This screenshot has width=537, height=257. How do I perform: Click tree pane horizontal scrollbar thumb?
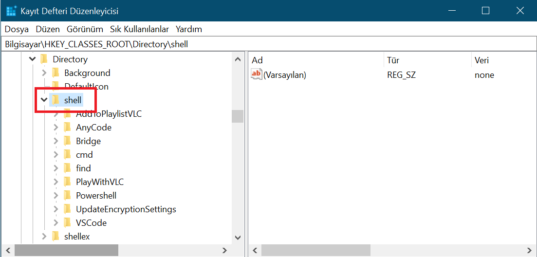tap(66, 250)
